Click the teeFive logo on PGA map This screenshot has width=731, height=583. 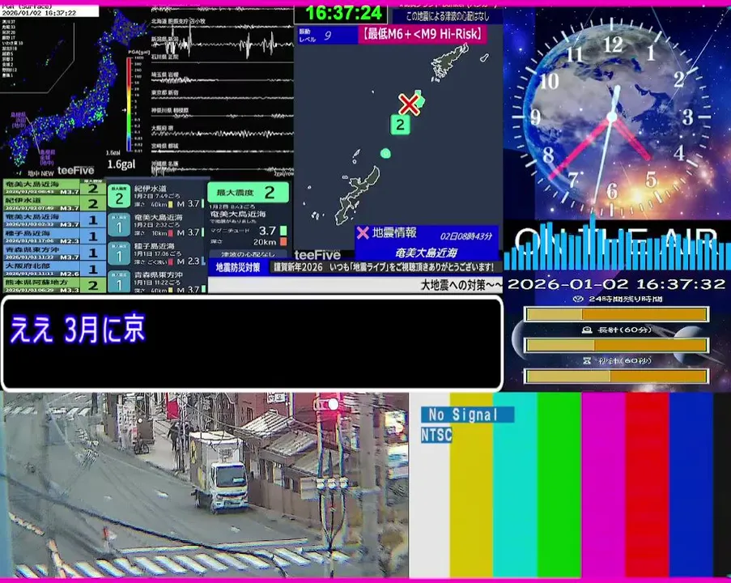75,171
